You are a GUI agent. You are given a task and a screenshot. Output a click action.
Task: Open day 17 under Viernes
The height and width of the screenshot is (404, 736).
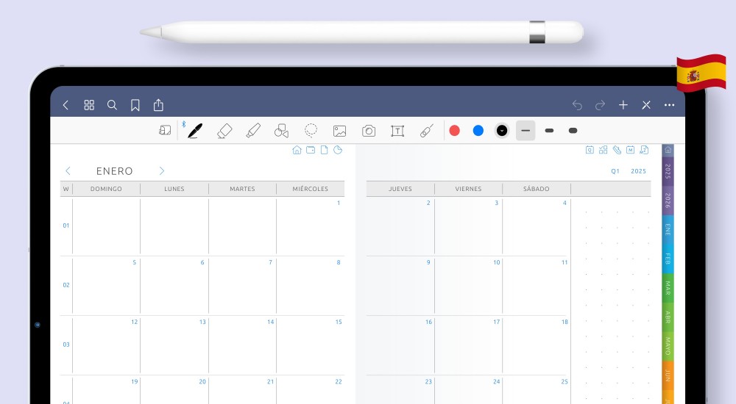pos(496,322)
